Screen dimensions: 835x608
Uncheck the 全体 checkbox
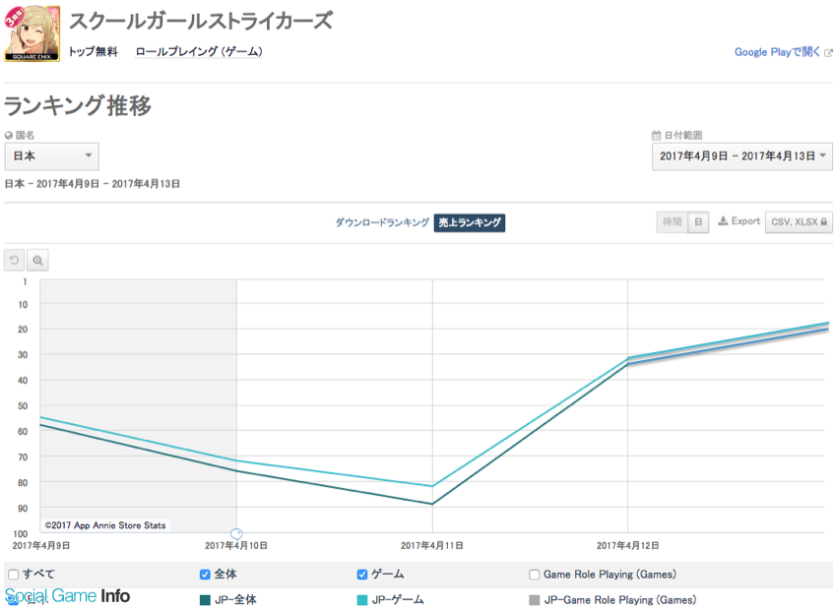[x=205, y=575]
